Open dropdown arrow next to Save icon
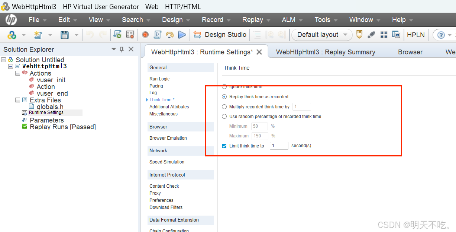 coord(76,35)
